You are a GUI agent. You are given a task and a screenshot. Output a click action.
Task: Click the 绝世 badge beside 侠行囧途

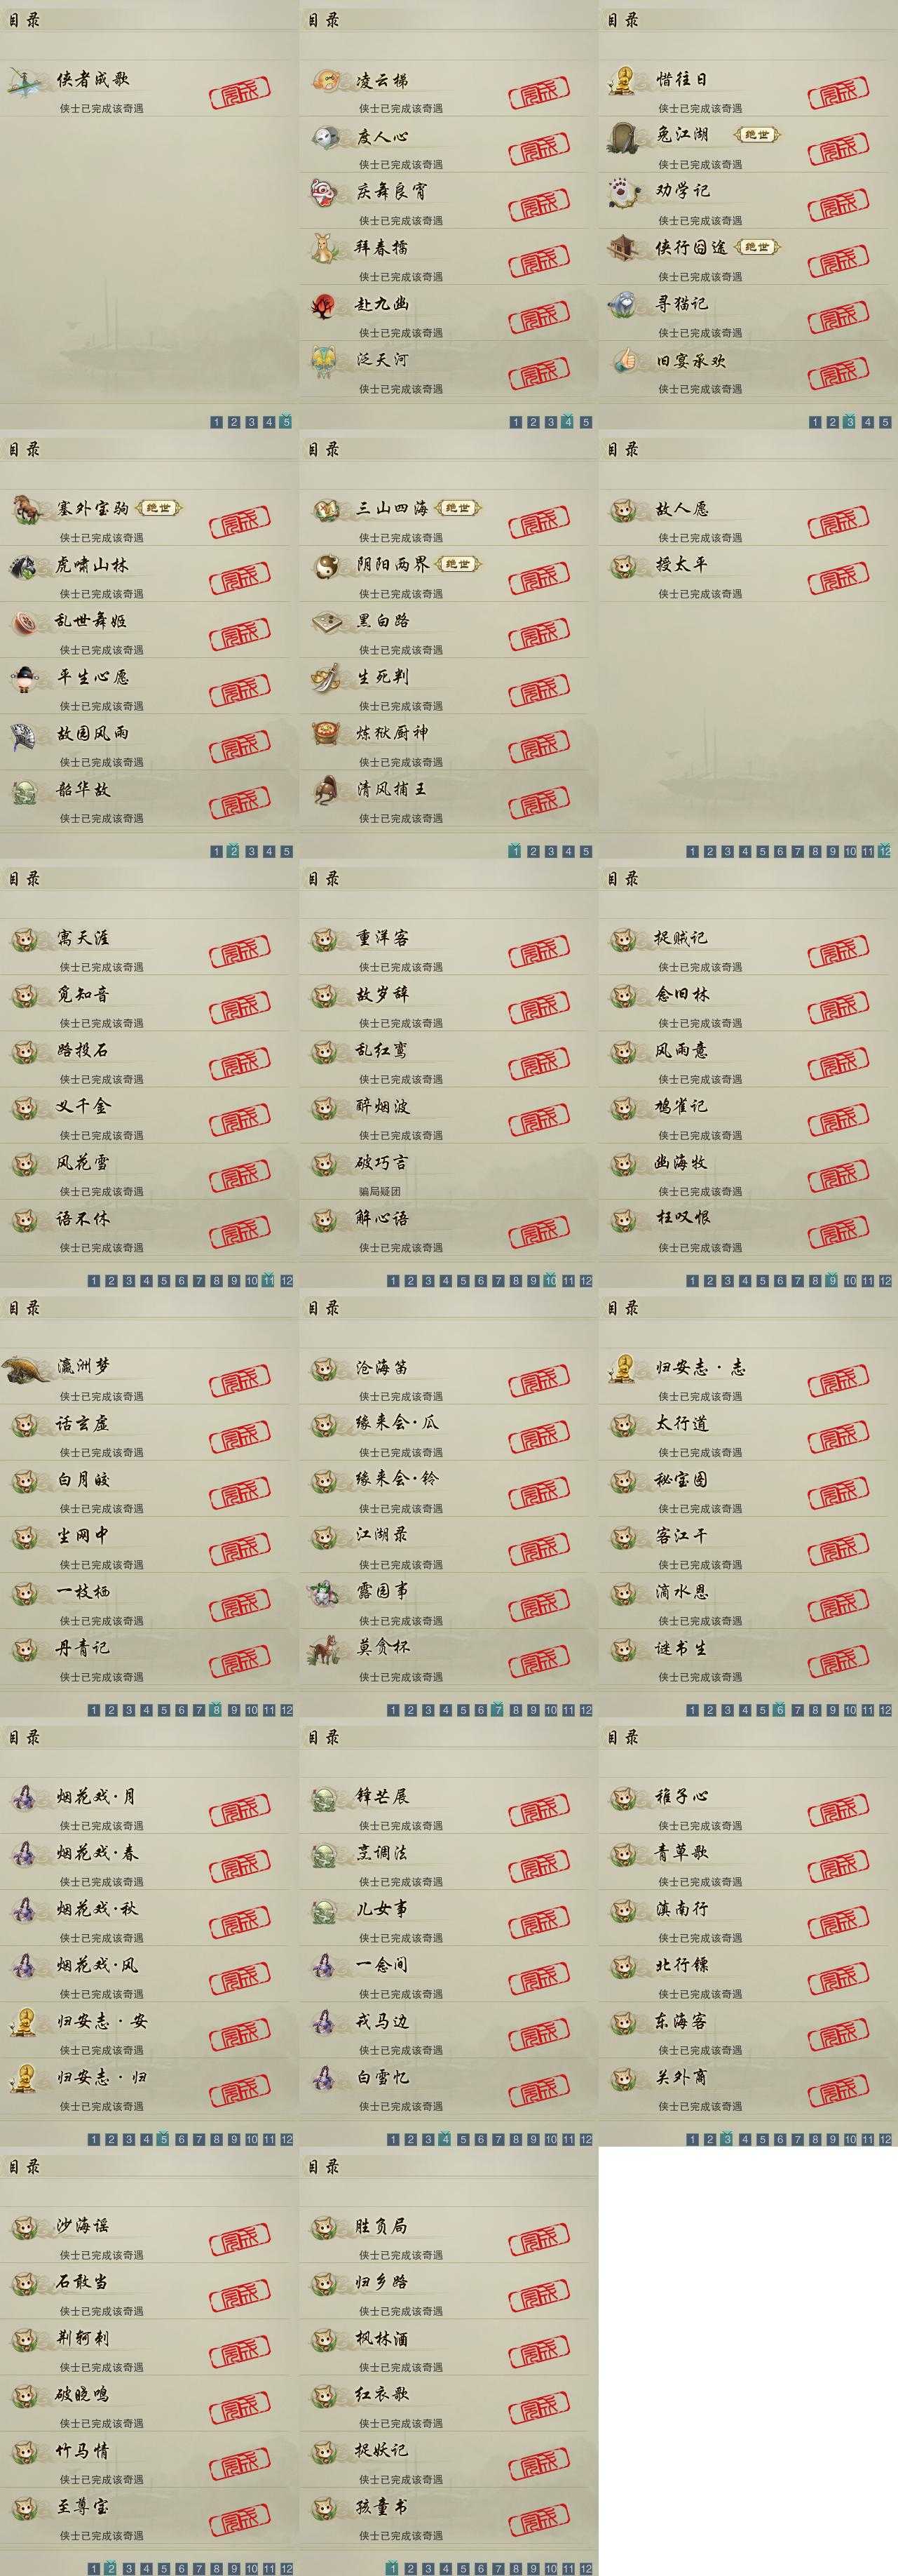click(x=757, y=247)
